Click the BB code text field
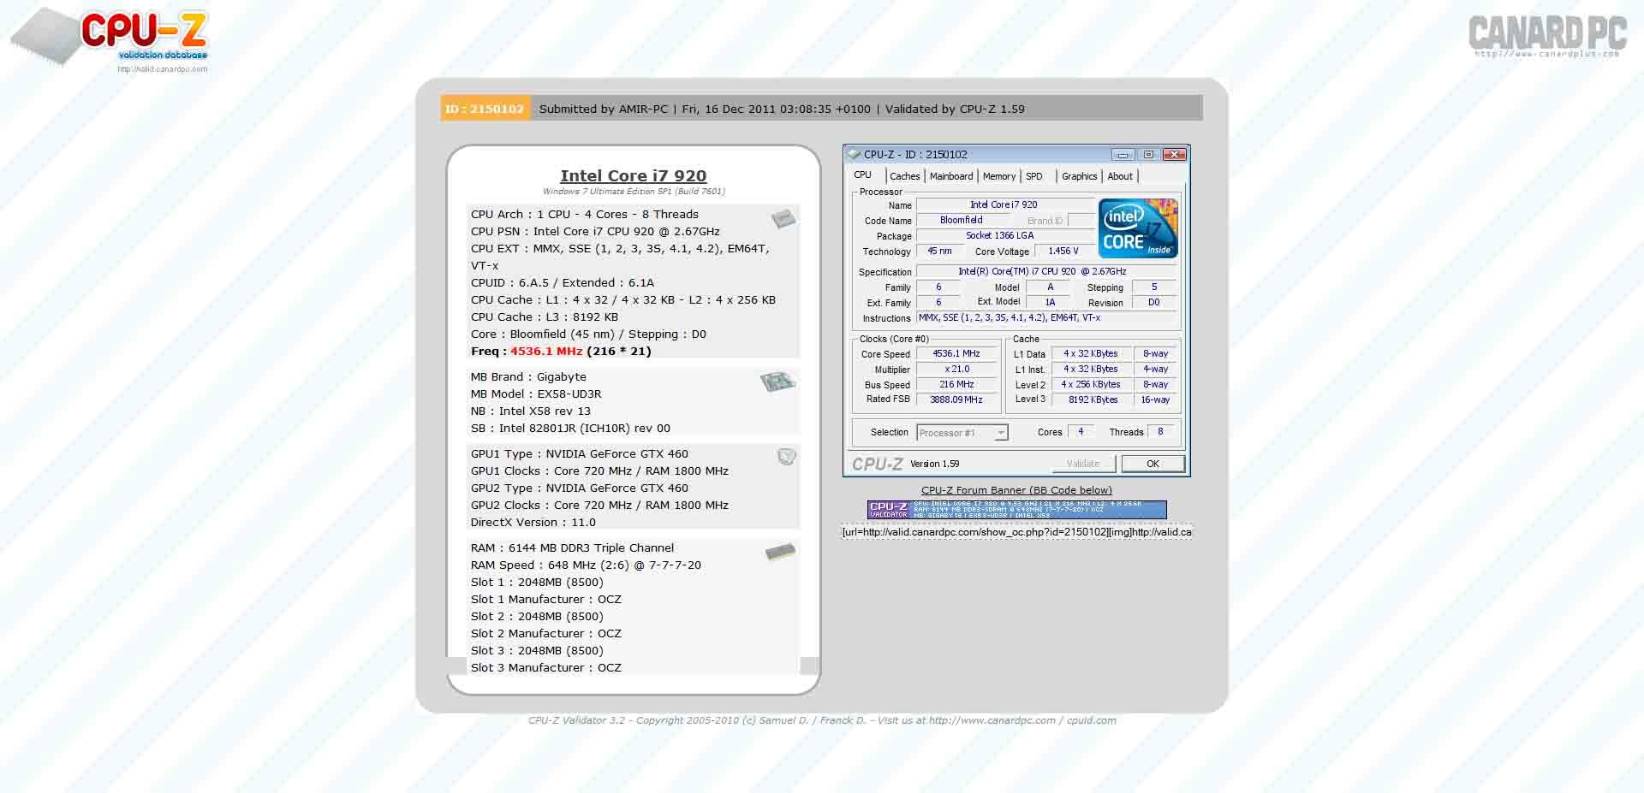Image resolution: width=1644 pixels, height=793 pixels. click(x=1016, y=532)
